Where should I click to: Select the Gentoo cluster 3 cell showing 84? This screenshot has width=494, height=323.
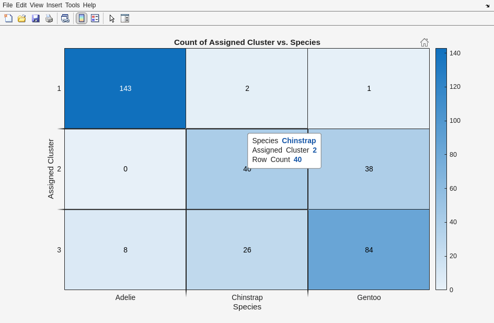click(369, 250)
